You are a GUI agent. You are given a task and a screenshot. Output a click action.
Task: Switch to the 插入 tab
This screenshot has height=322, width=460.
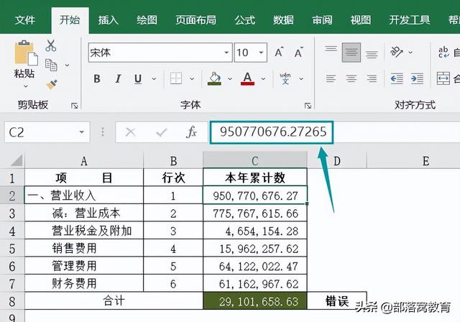click(x=109, y=20)
